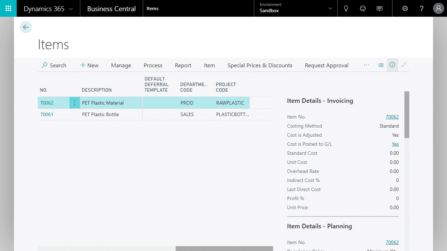
Task: Open the settings gear icon
Action: click(405, 8)
